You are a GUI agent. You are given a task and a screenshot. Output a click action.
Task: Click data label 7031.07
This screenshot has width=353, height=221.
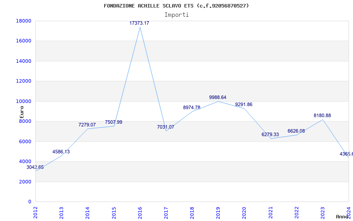(165, 127)
